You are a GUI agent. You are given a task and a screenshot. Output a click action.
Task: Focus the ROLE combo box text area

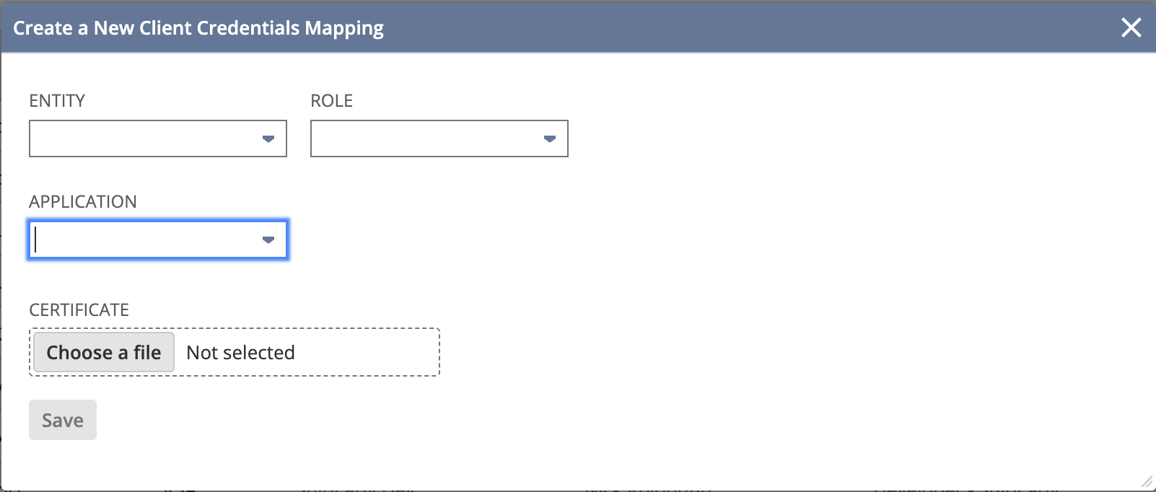click(x=426, y=139)
